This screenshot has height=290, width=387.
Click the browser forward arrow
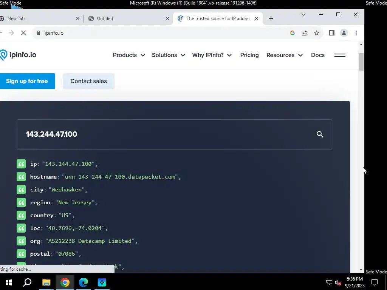(x=11, y=33)
